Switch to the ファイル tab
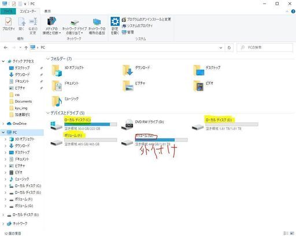This screenshot has height=237, width=296. [8, 11]
